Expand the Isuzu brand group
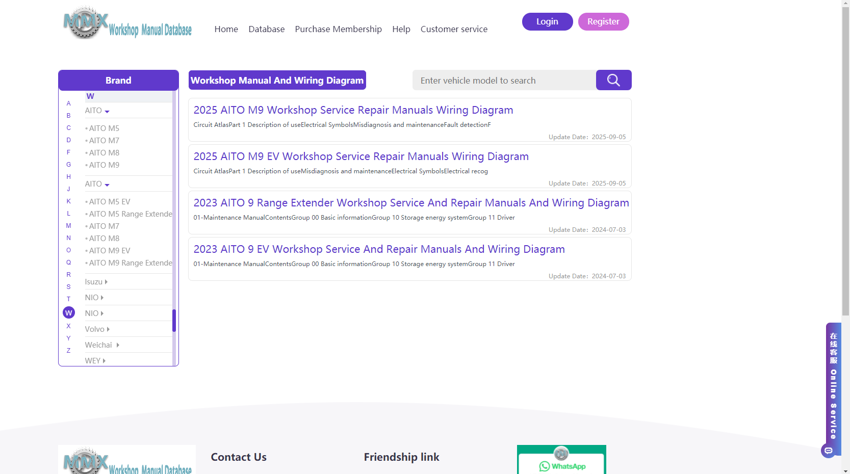 (x=96, y=282)
